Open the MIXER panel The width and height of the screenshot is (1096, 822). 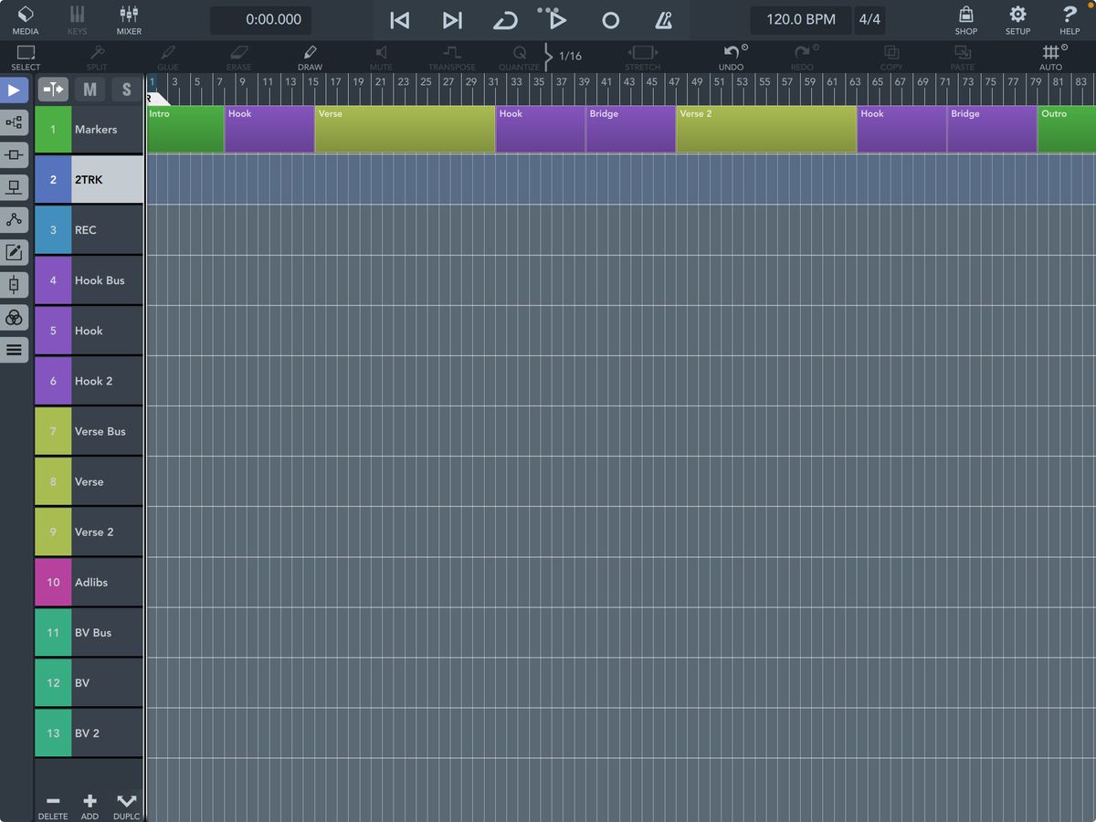click(129, 19)
